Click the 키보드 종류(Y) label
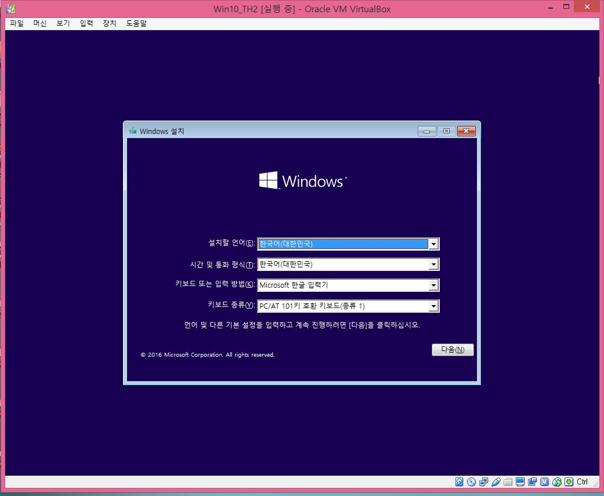This screenshot has width=604, height=496. pos(231,305)
